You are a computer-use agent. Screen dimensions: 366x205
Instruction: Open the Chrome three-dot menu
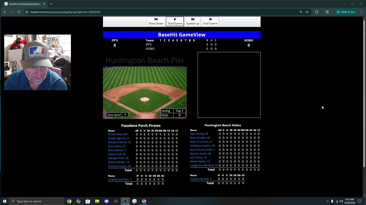pos(361,12)
